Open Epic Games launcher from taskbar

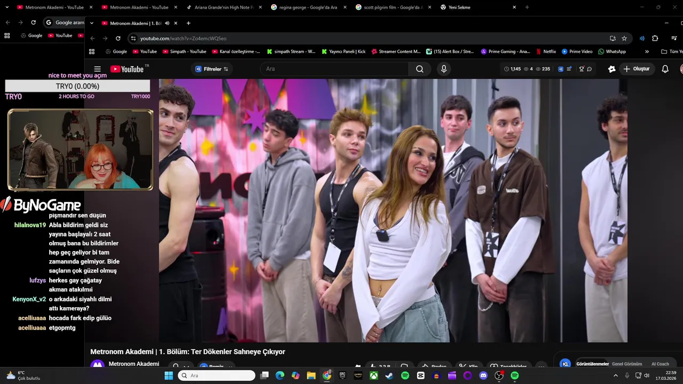tap(342, 375)
